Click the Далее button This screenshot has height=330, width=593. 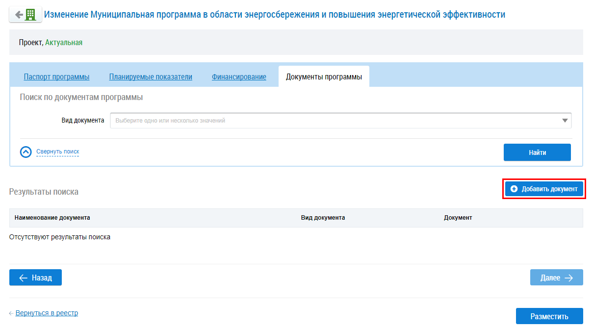click(556, 278)
